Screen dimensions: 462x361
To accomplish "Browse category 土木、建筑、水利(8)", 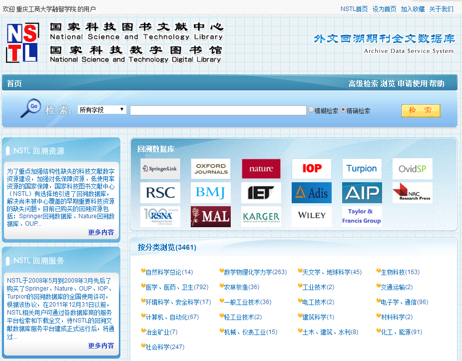I will 330,332.
